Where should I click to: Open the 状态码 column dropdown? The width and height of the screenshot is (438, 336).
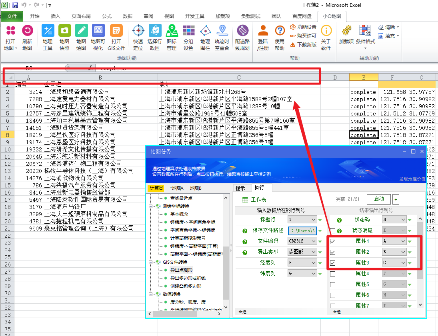(394, 219)
